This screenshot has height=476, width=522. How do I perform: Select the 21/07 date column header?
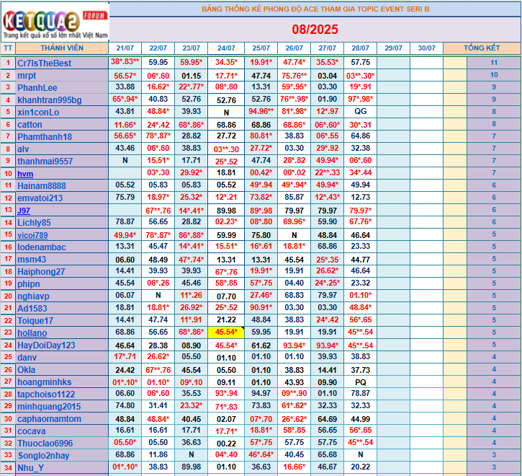coord(125,48)
